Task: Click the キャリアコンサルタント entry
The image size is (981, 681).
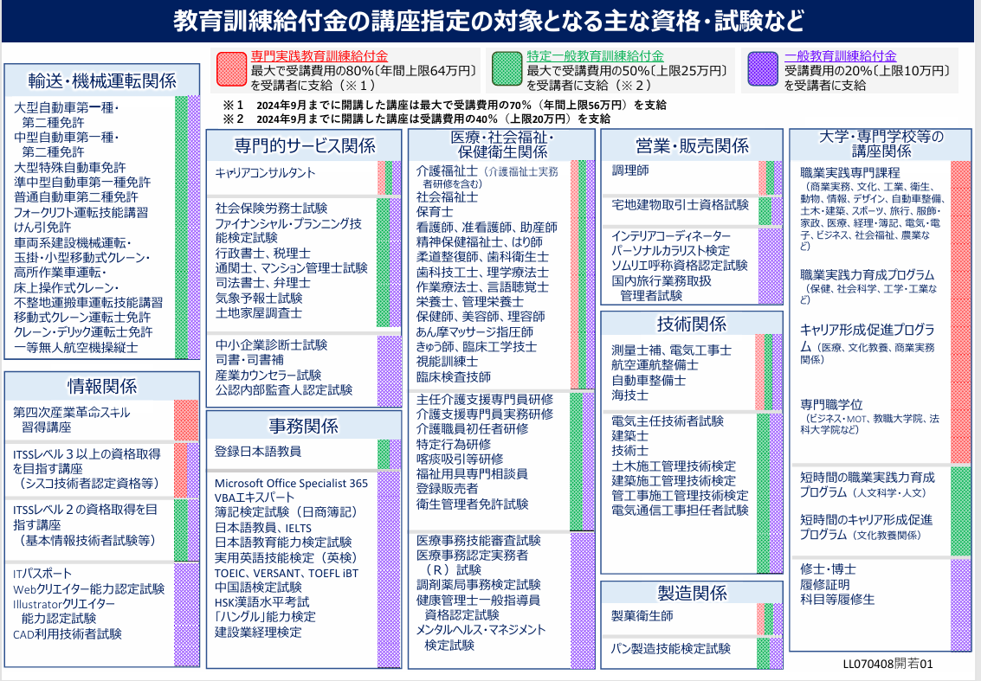Action: point(265,173)
